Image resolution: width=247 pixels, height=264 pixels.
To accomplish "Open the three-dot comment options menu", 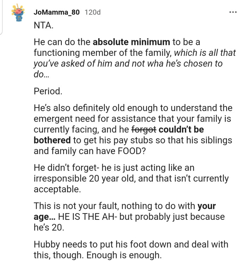I will pos(233,12).
